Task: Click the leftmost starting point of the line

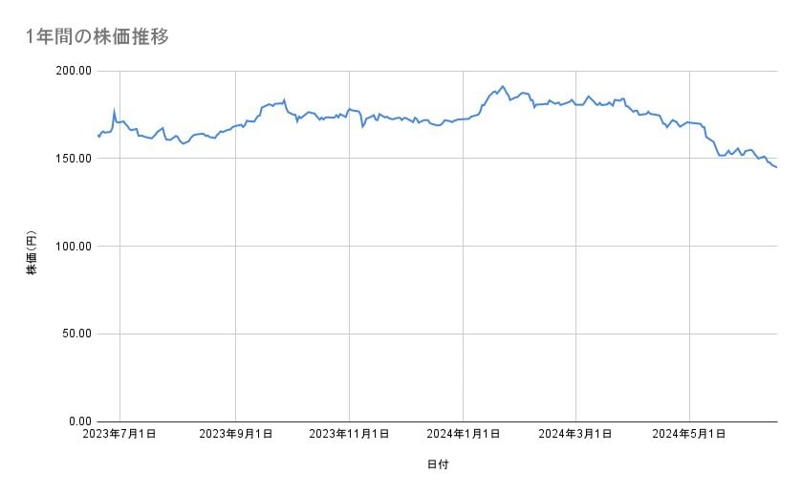Action: click(x=98, y=136)
